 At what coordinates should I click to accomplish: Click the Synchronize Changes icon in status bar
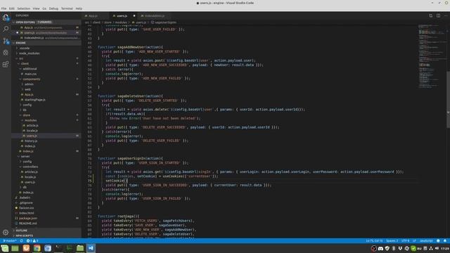click(x=22, y=240)
